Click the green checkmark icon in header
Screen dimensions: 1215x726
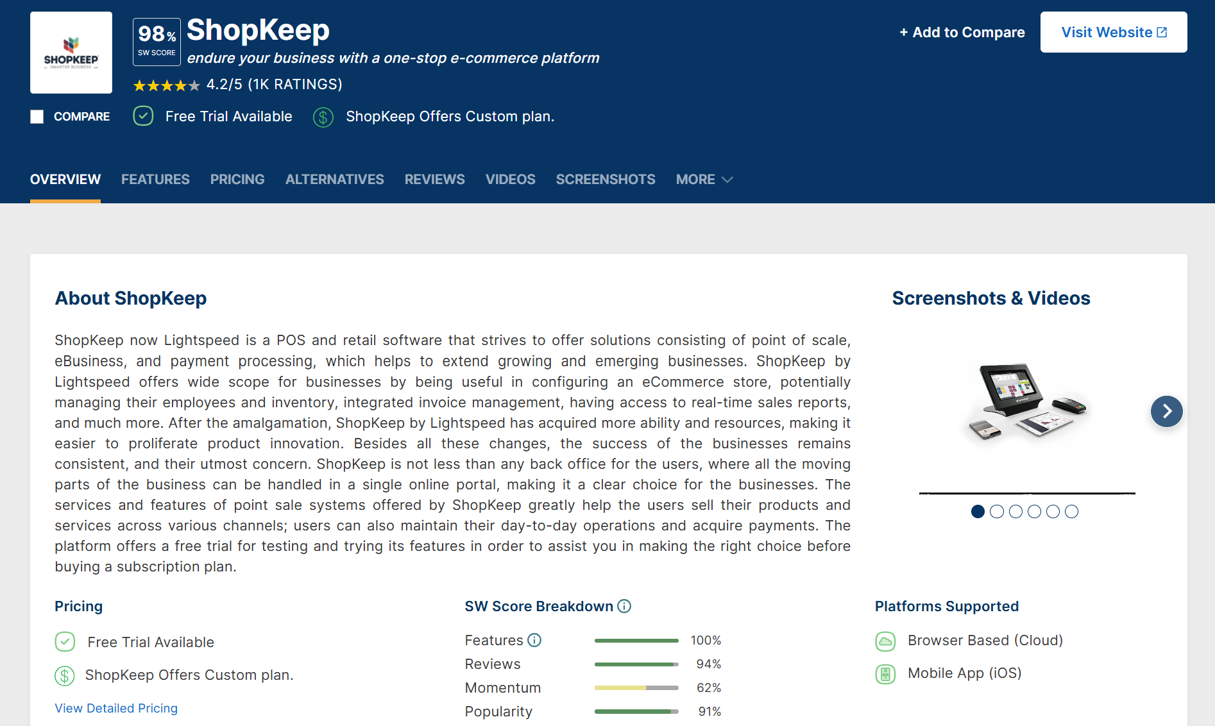tap(143, 116)
